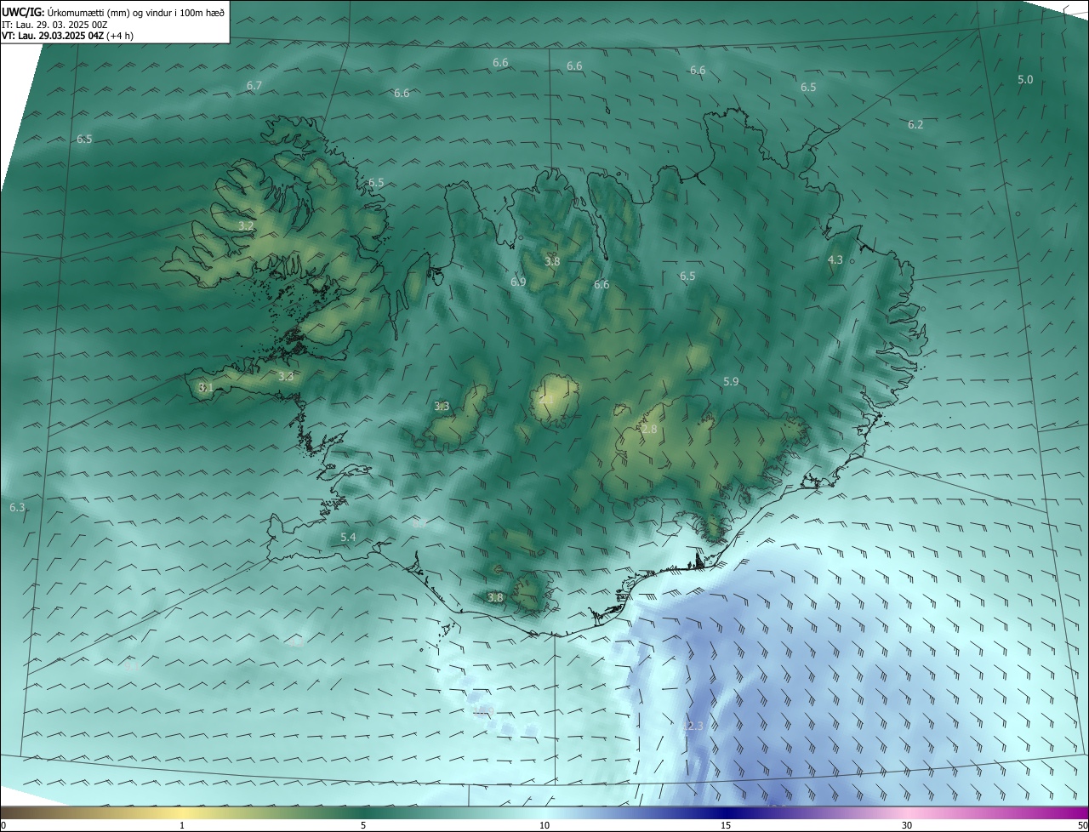The width and height of the screenshot is (1089, 832).
Task: Select the 6.3 value label
Action: (x=17, y=507)
